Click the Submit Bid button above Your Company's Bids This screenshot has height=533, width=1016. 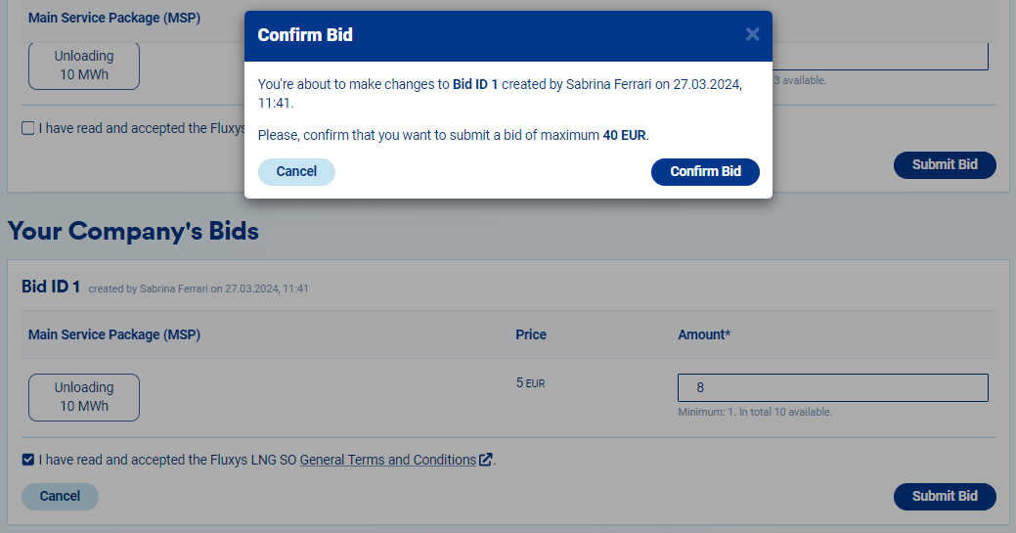click(x=945, y=165)
